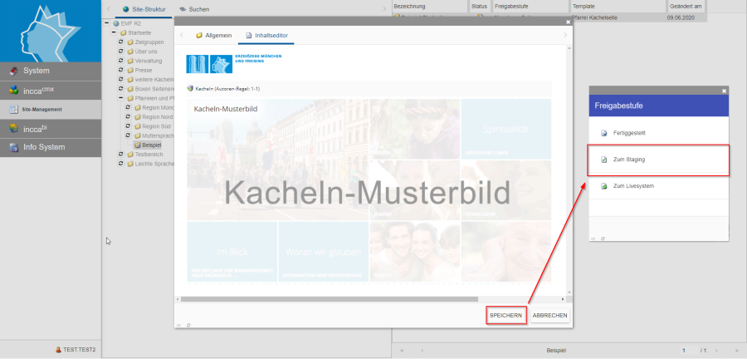Viewport: 747px width, 359px height.
Task: Close the Freigabestufe popup window
Action: pos(724,91)
